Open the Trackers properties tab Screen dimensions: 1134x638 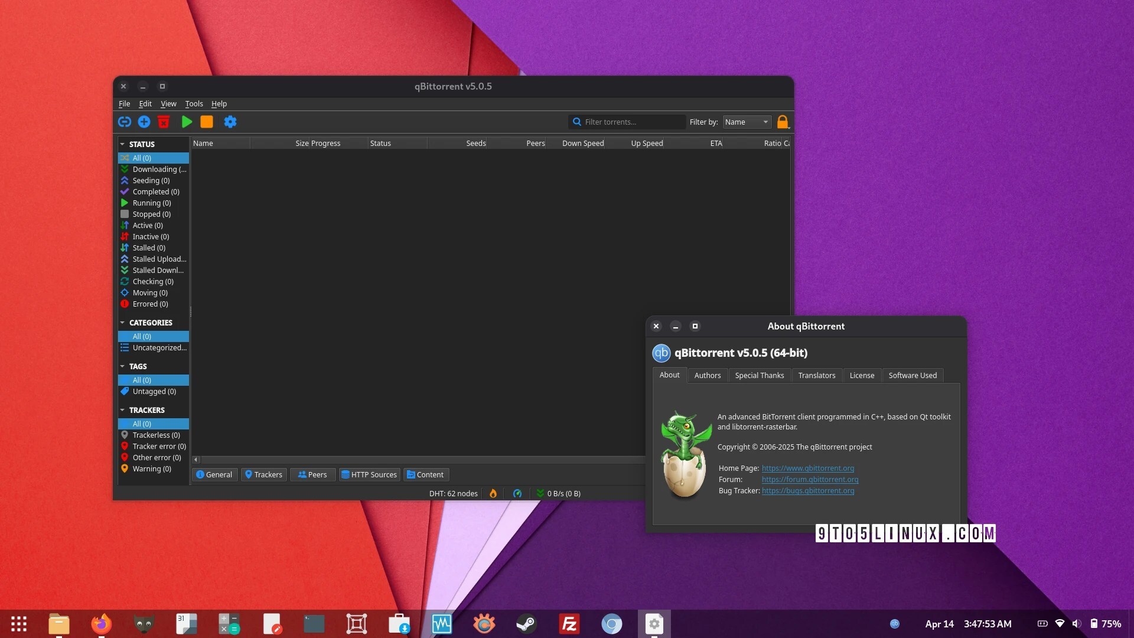click(263, 474)
